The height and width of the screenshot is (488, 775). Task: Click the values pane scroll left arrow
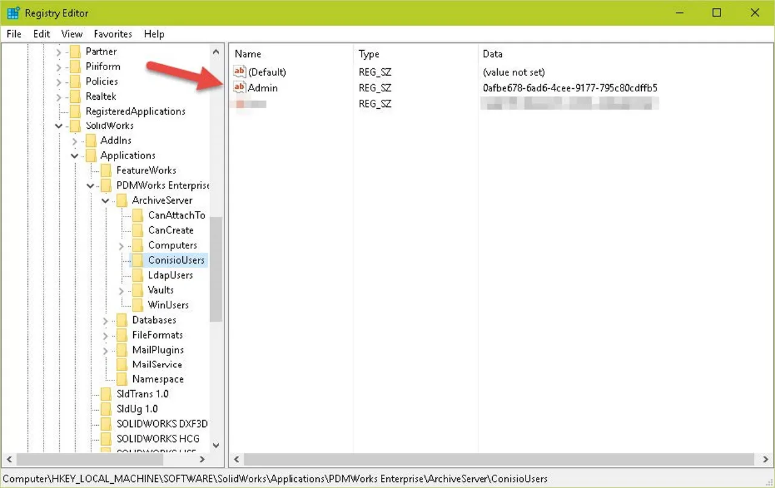pyautogui.click(x=237, y=460)
